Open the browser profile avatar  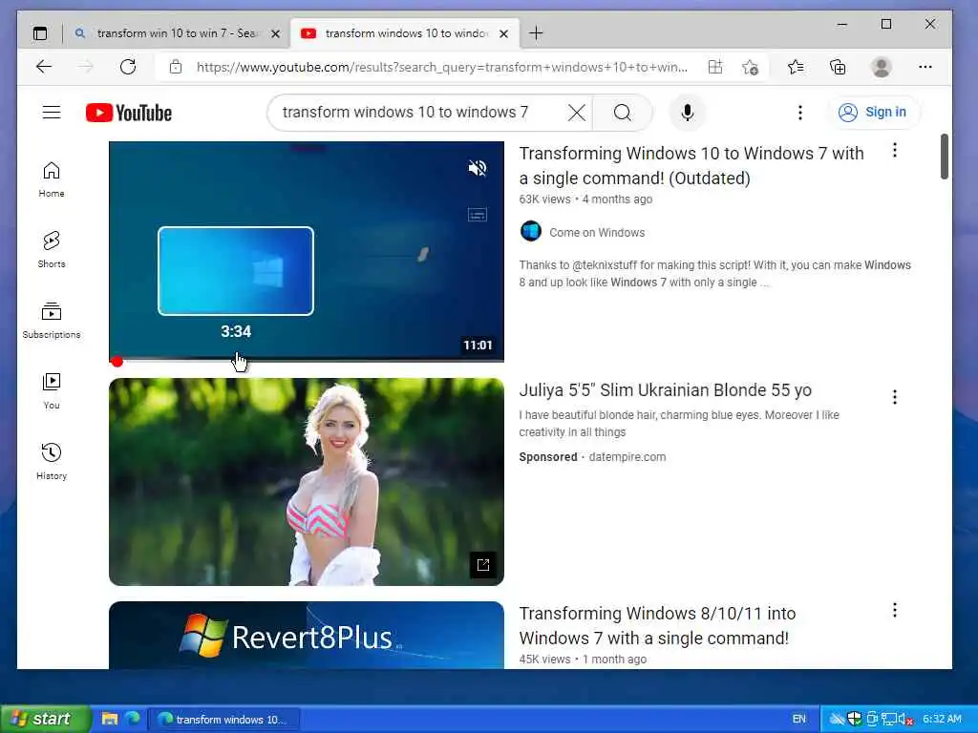pyautogui.click(x=882, y=67)
